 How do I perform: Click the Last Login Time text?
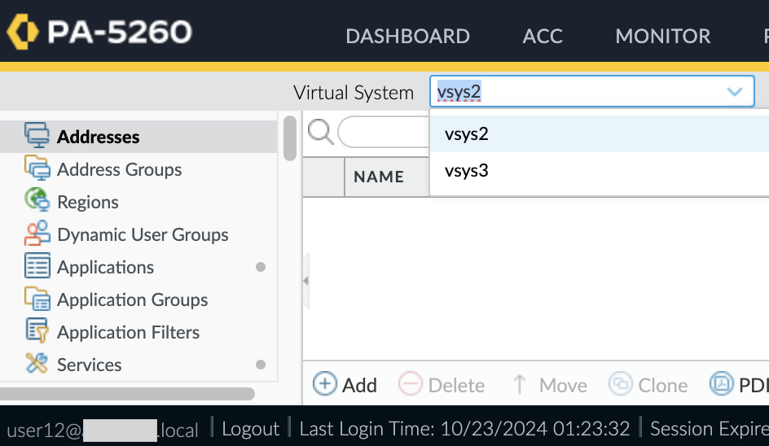pos(464,429)
